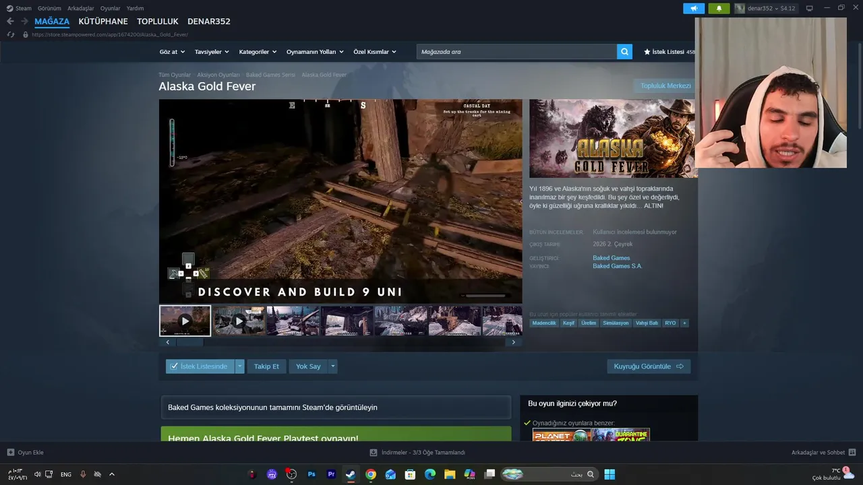Click the speaker volume icon in system tray
This screenshot has width=863, height=485.
click(x=38, y=474)
